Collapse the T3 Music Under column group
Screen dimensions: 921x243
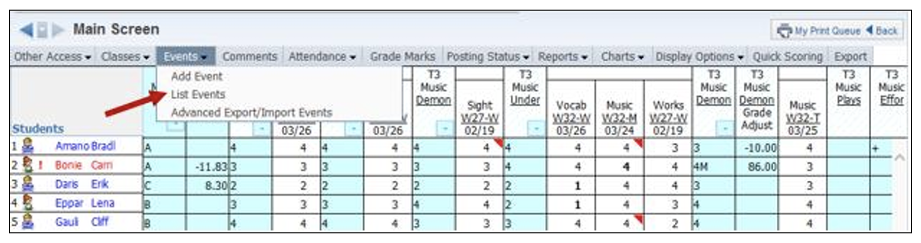tap(536, 129)
